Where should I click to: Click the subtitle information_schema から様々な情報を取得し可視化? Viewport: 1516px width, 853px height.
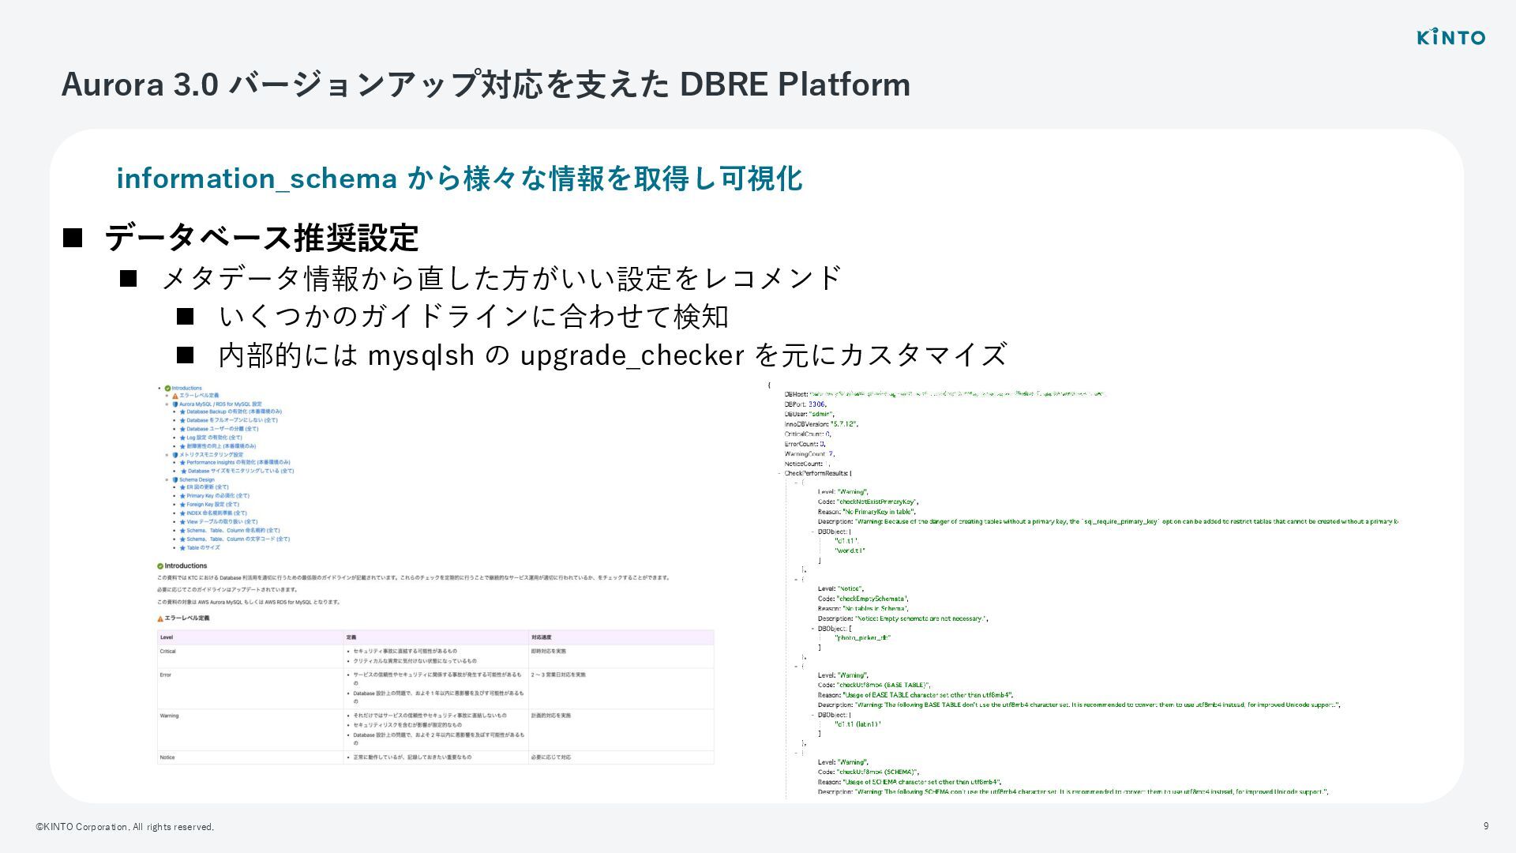(460, 178)
